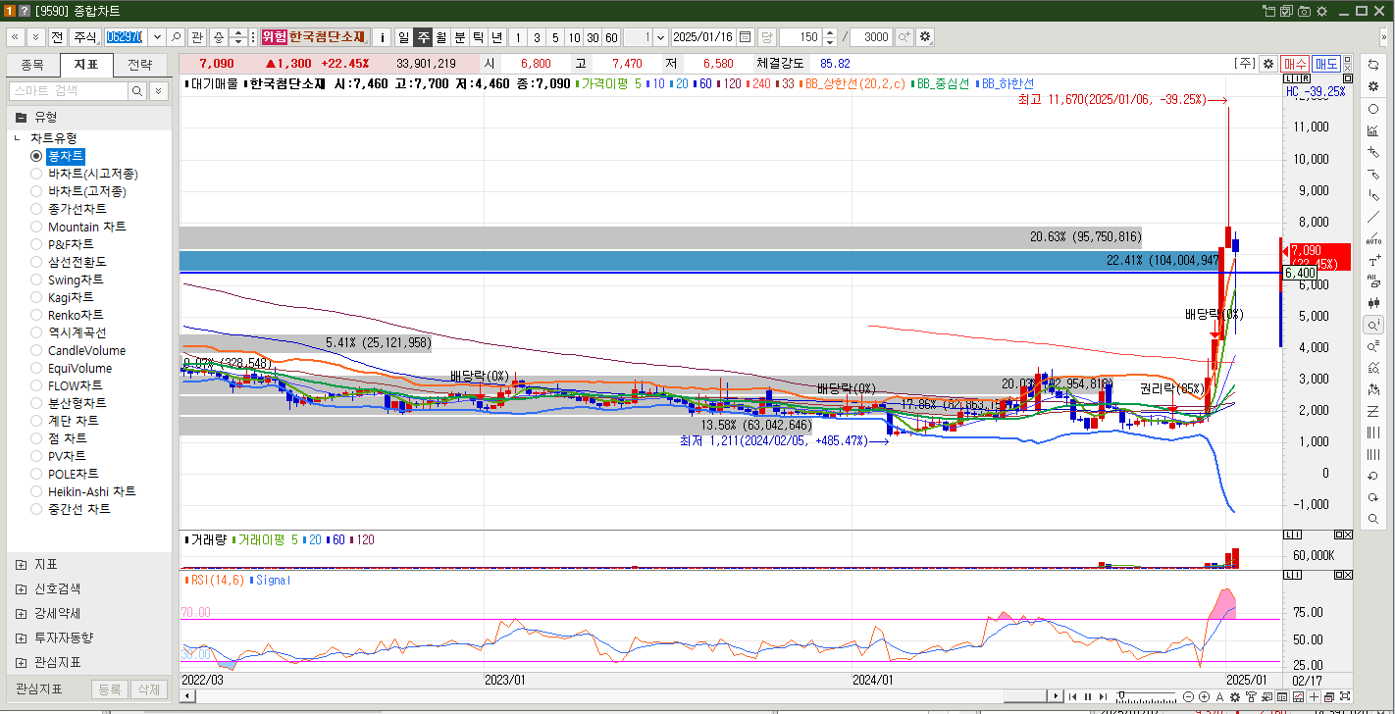Click the zoom in plus icon at bottom
Image resolution: width=1395 pixels, height=714 pixels.
coord(1204,696)
